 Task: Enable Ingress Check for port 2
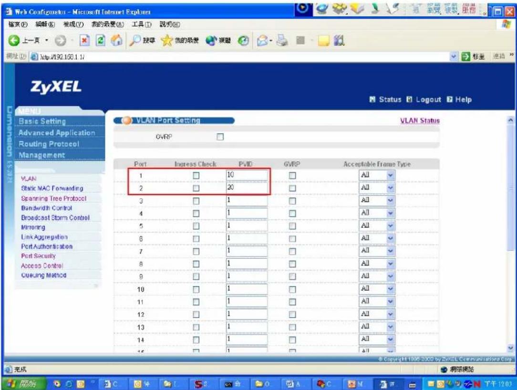point(196,188)
